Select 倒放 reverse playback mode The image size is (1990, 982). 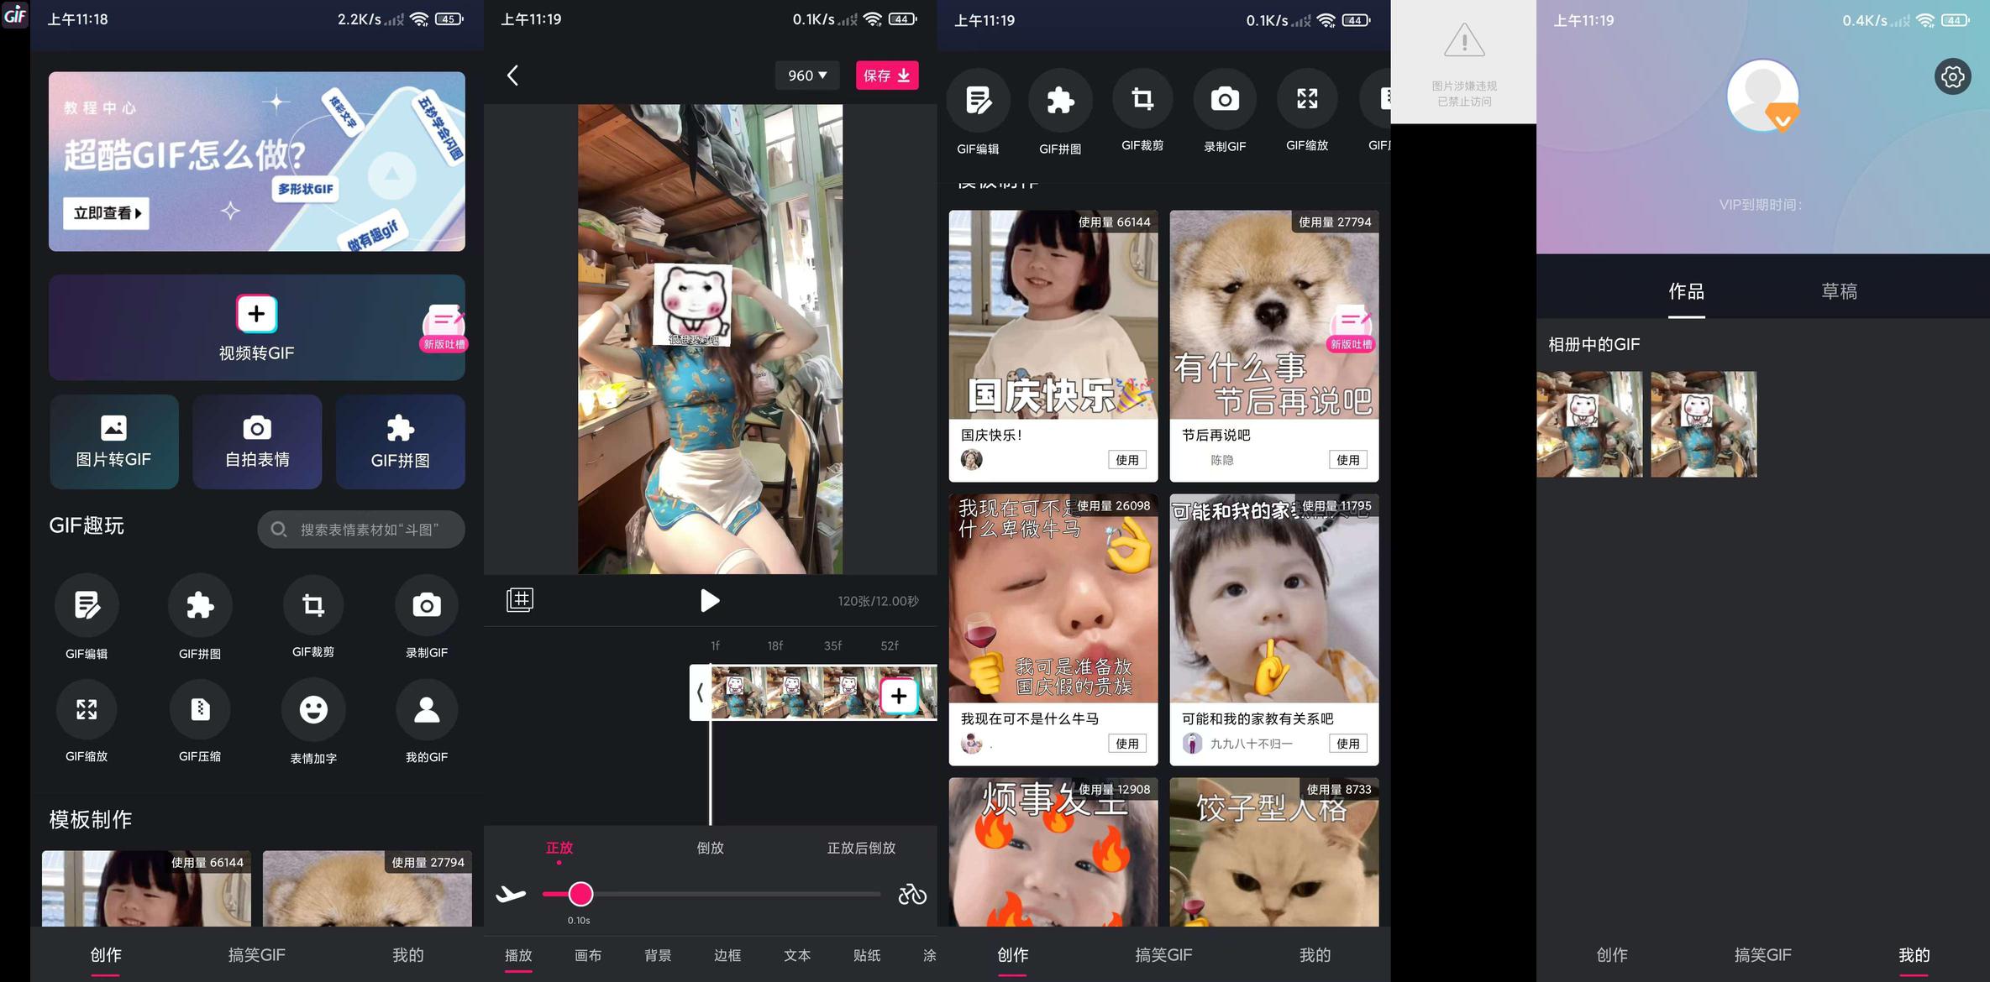pos(710,848)
